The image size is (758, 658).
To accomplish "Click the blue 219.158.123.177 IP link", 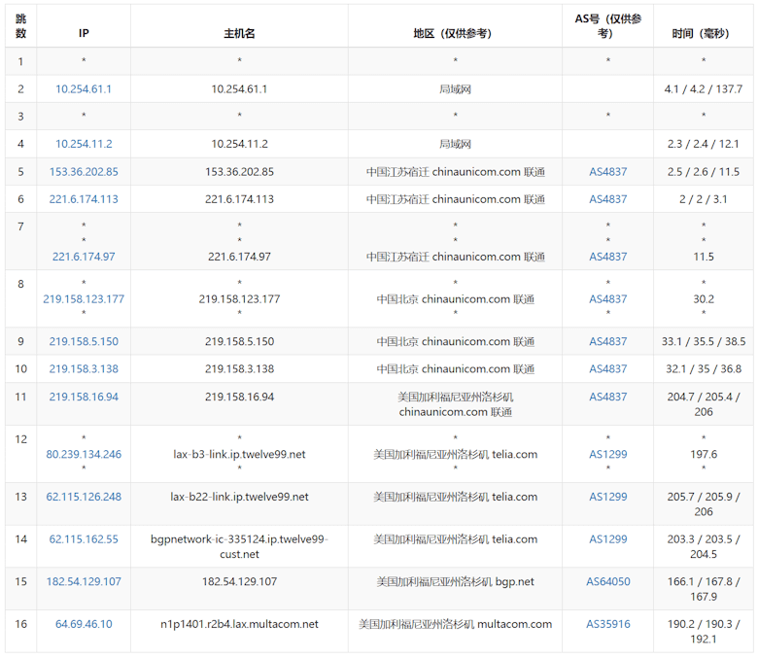I will tap(84, 299).
